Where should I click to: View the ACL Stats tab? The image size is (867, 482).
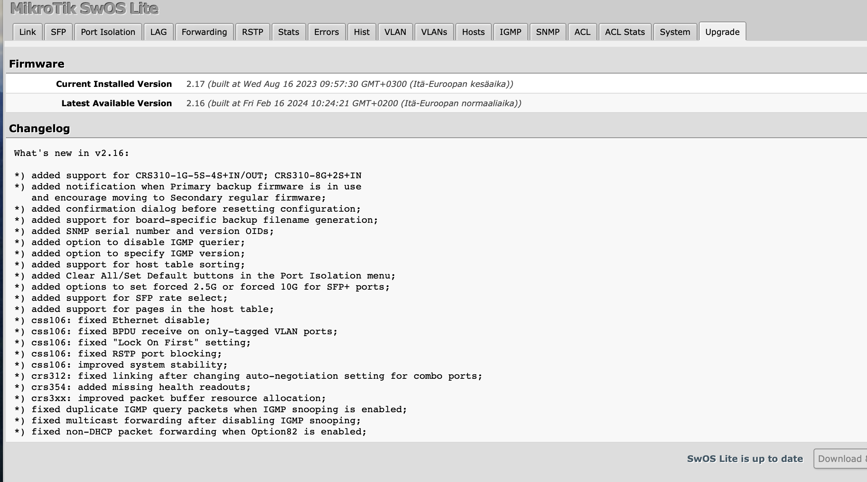[625, 32]
